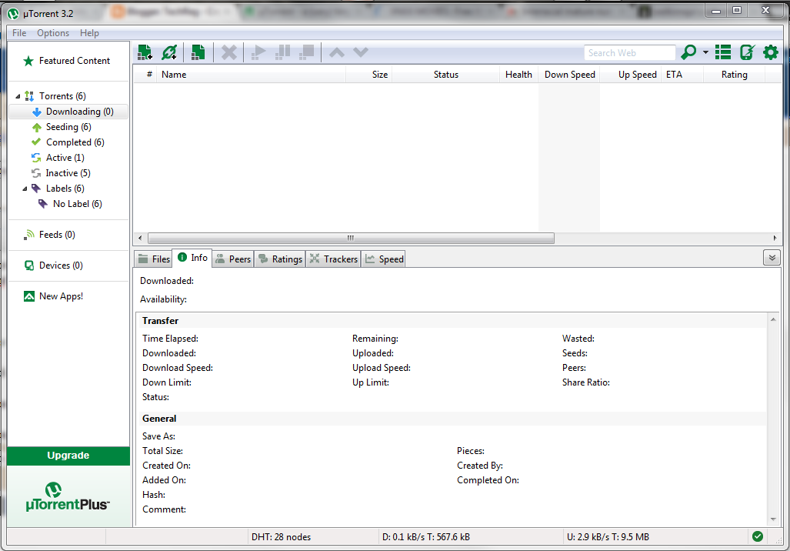
Task: Click the Create New Torrent icon
Action: pyautogui.click(x=198, y=52)
